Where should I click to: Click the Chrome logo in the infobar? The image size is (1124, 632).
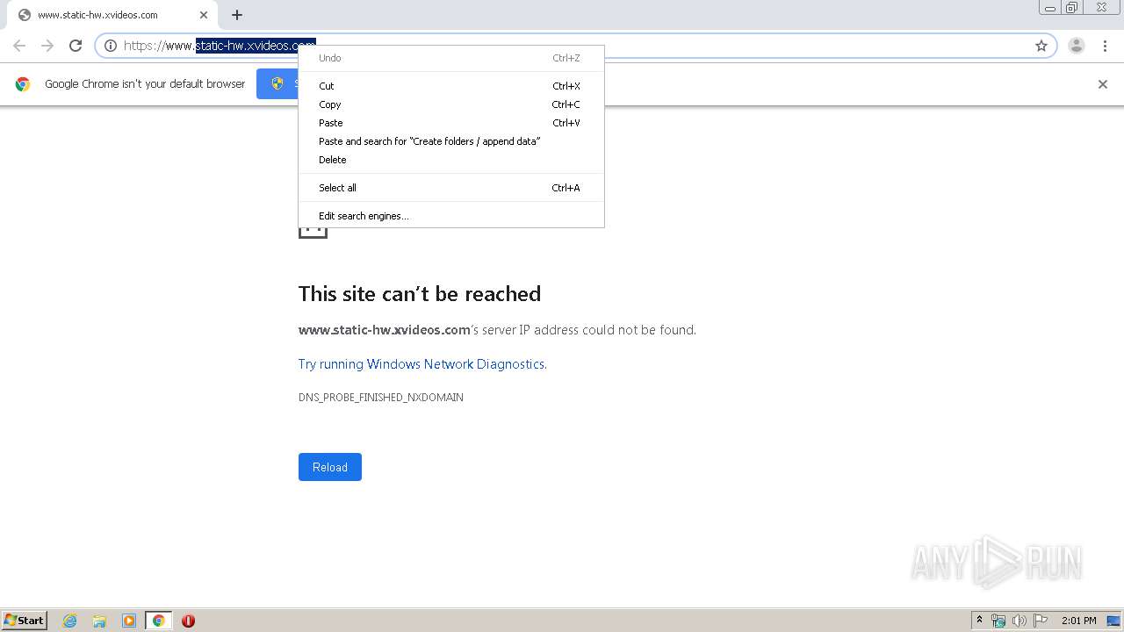coord(23,84)
